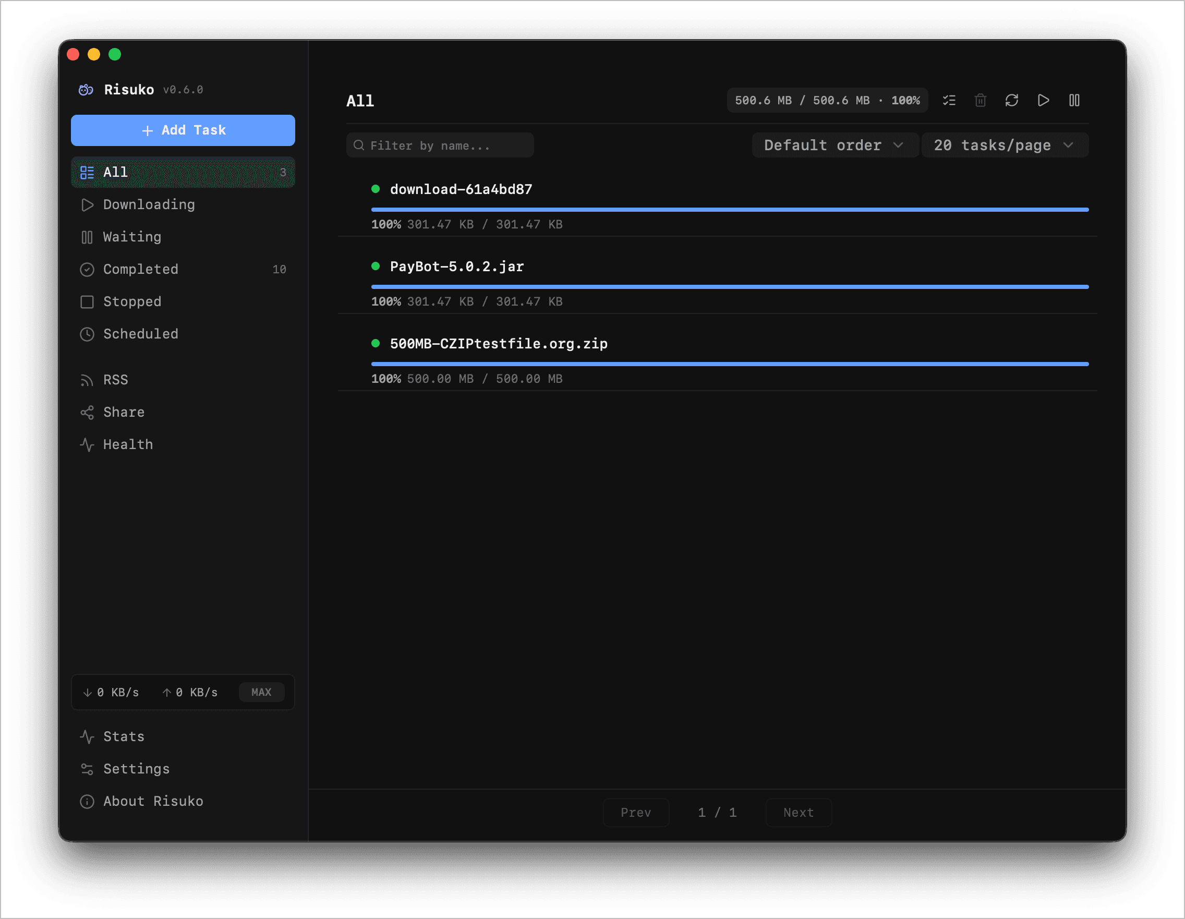
Task: Open the Downloading sidebar item
Action: [183, 205]
